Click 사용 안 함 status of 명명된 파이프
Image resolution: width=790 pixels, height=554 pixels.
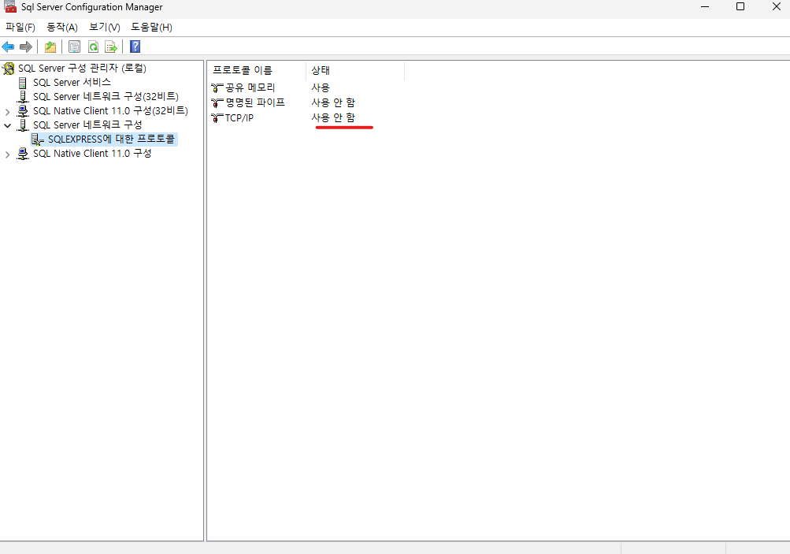333,102
